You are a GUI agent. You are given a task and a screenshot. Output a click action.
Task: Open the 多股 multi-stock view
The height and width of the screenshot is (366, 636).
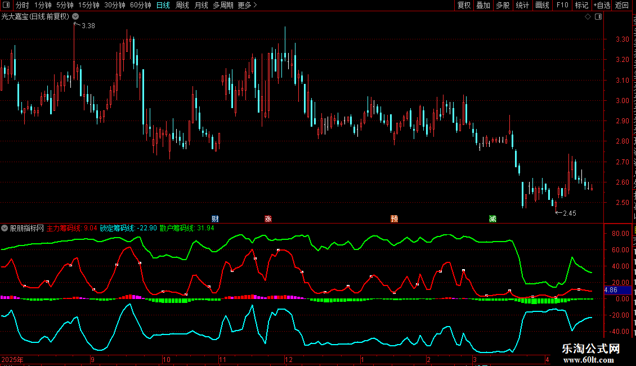click(503, 5)
